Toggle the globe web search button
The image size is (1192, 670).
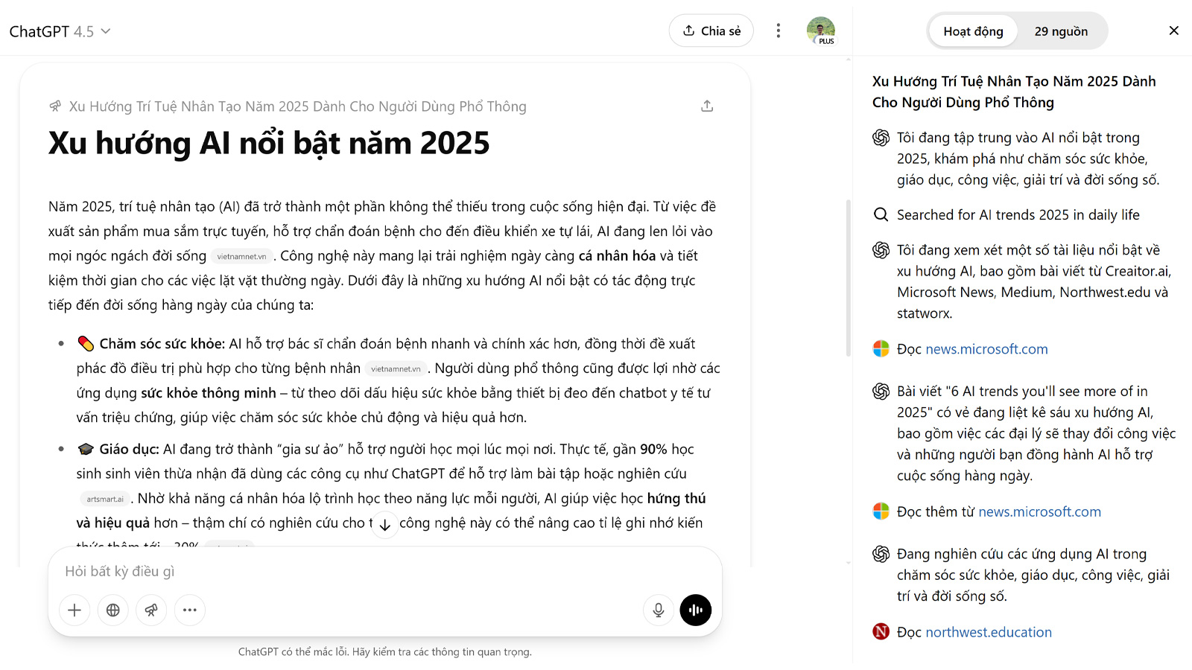pos(113,610)
